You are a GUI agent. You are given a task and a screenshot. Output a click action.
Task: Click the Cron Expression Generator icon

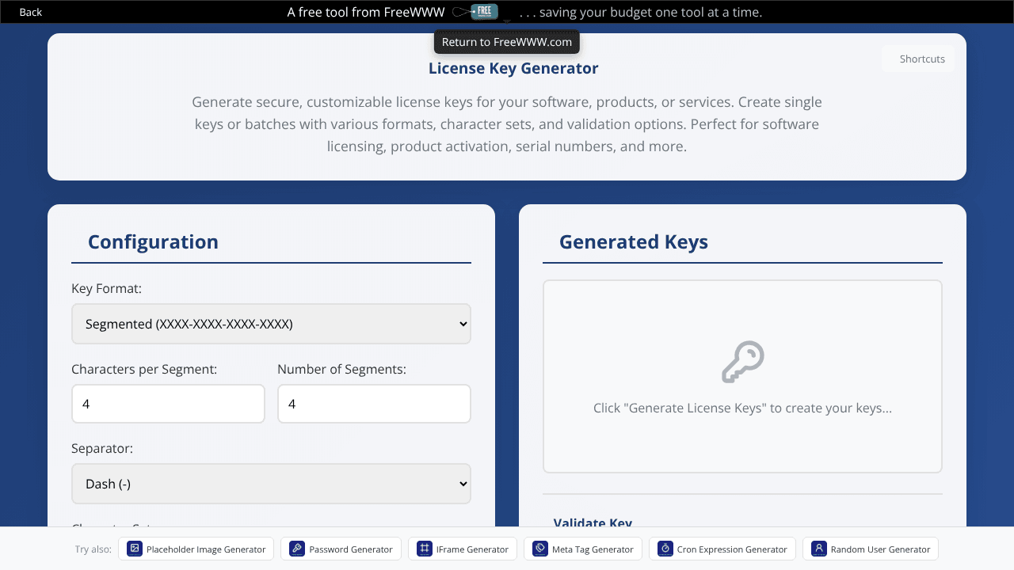point(665,549)
